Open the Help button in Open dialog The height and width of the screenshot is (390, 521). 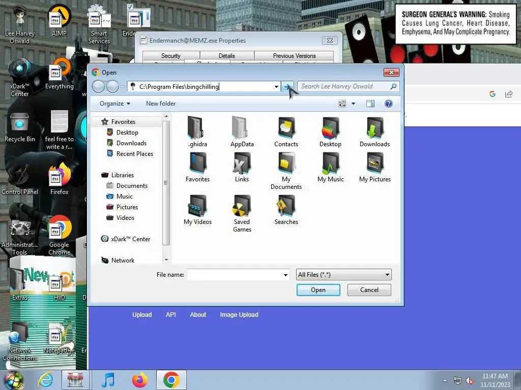pos(388,104)
